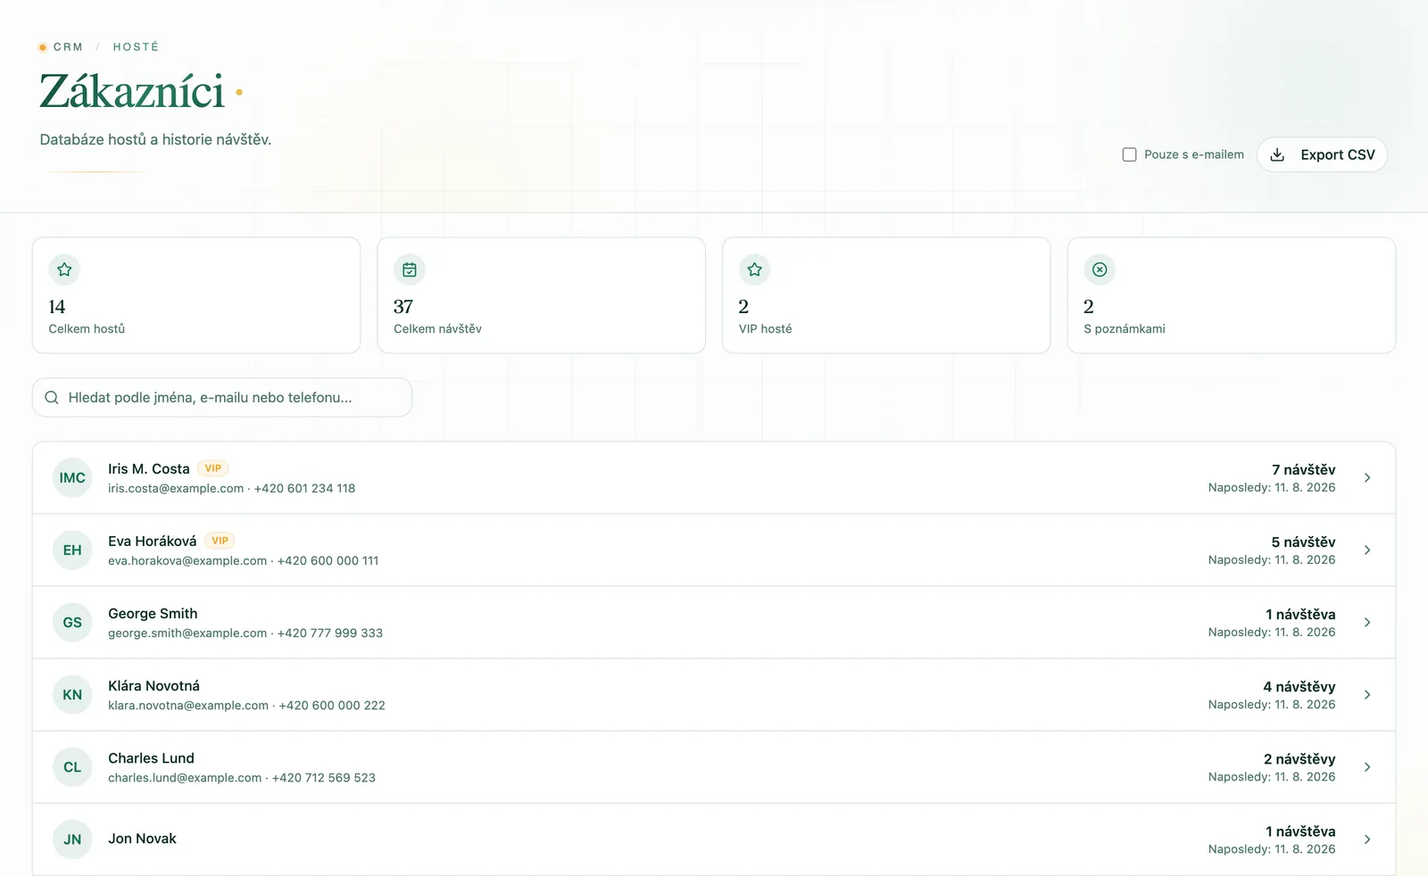This screenshot has height=876, width=1428.
Task: Go to CRM breadcrumb
Action: [68, 47]
